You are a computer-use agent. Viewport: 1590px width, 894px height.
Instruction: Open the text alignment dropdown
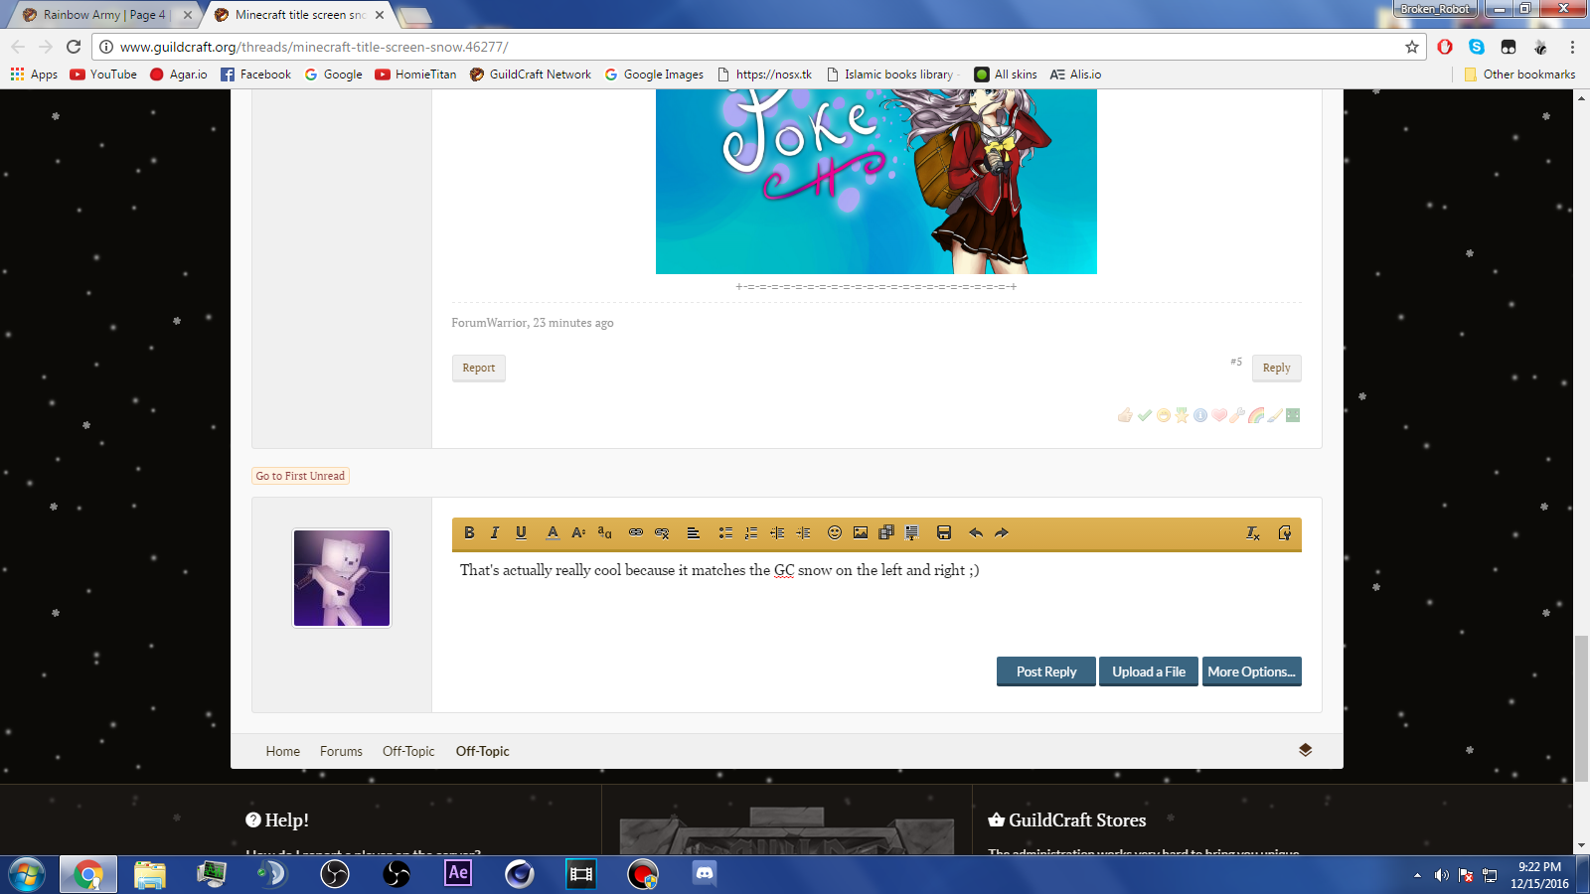[694, 533]
